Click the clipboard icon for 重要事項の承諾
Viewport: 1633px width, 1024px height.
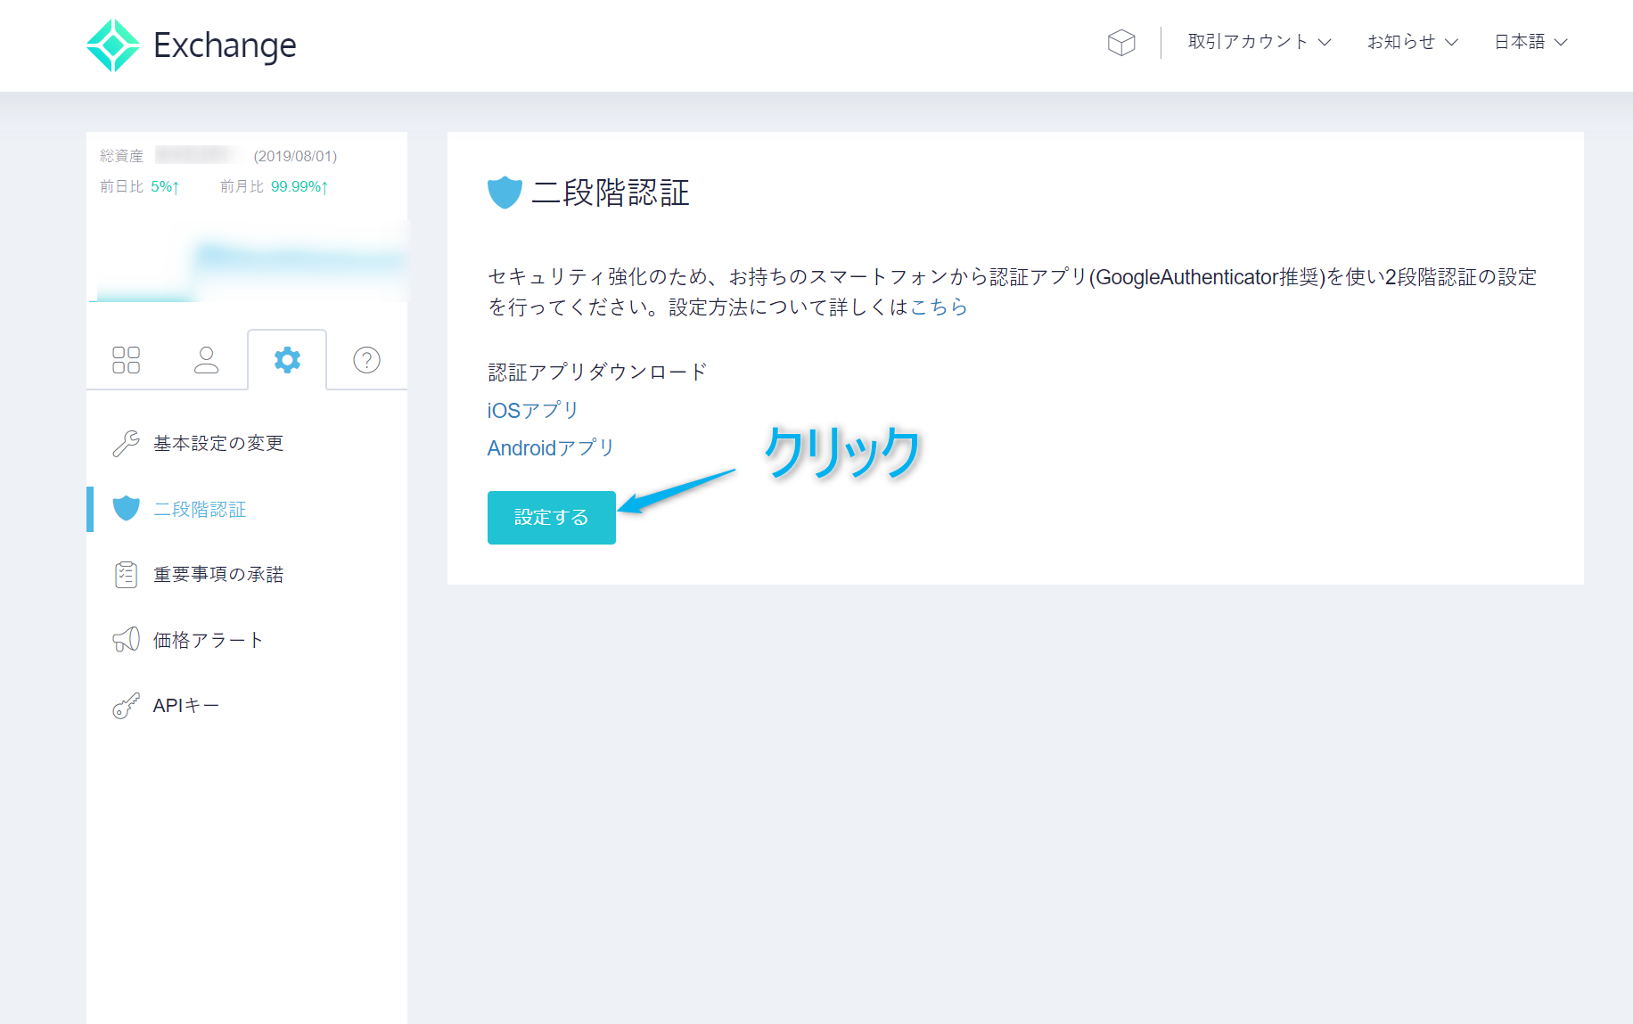click(x=126, y=573)
